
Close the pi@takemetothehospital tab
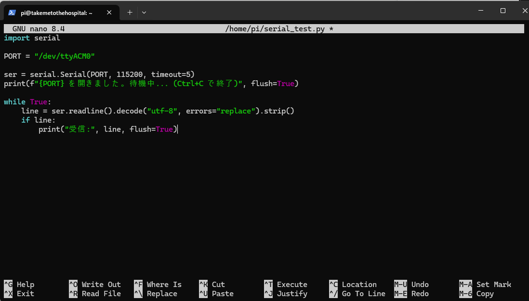(x=109, y=12)
